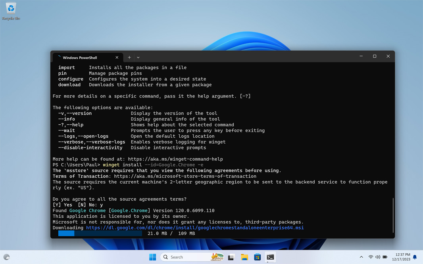423x264 pixels.
Task: Click the volume speaker icon
Action: point(378,257)
